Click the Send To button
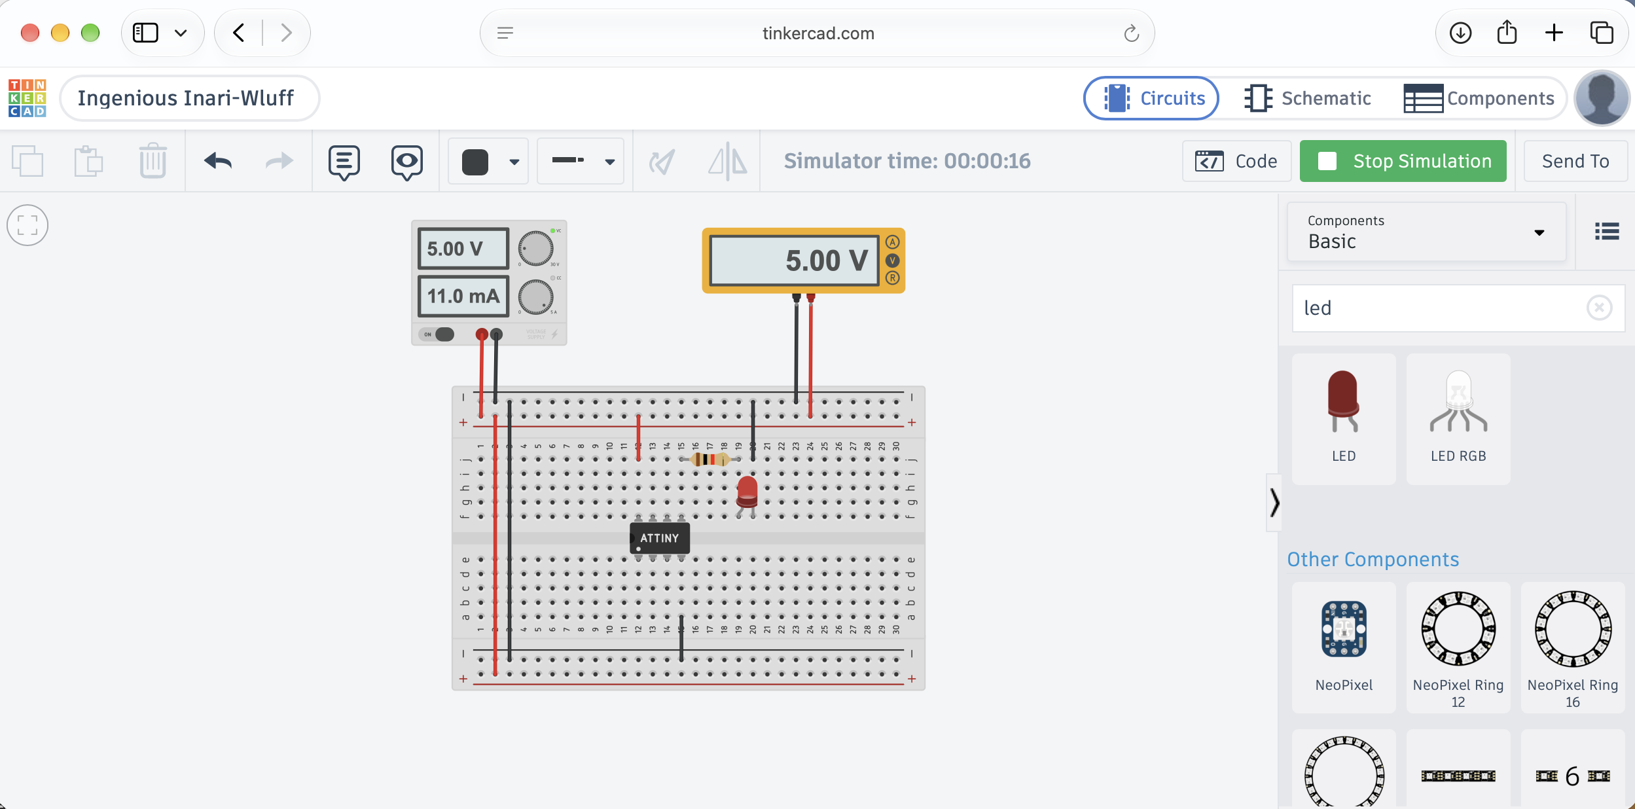This screenshot has height=809, width=1635. pos(1575,161)
